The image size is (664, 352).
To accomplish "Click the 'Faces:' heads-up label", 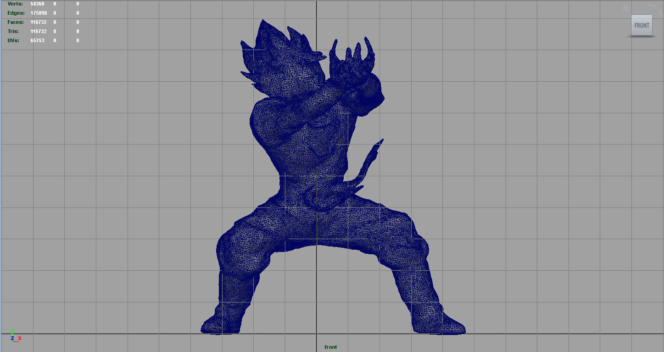I will click(16, 22).
